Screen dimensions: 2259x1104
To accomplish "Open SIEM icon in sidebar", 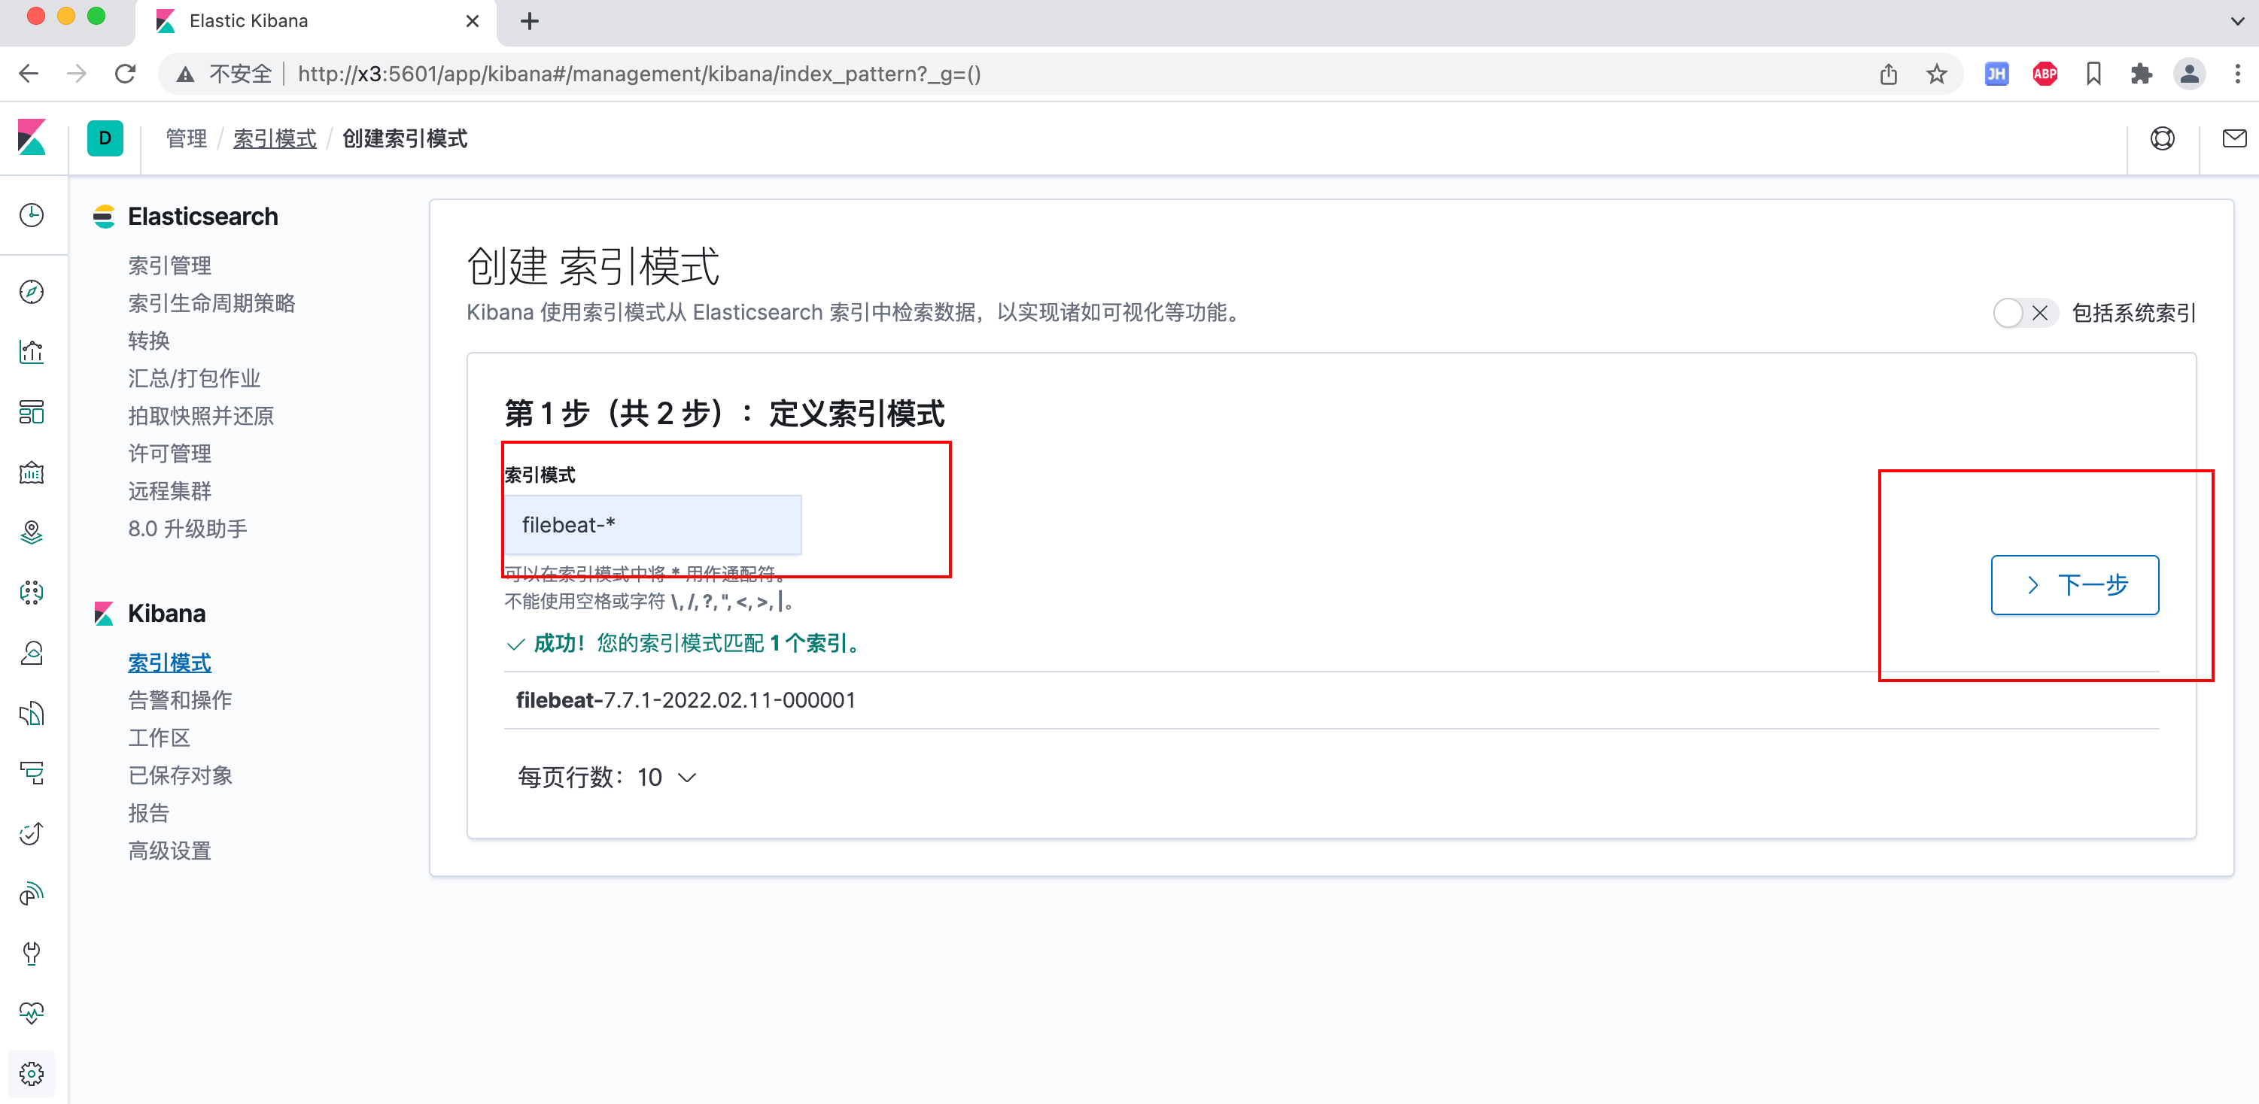I will coord(32,893).
